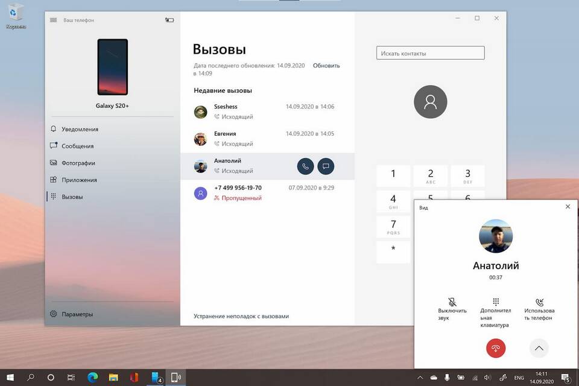This screenshot has height=386, width=579.
Task: End the call with red hang-up button
Action: (x=496, y=348)
